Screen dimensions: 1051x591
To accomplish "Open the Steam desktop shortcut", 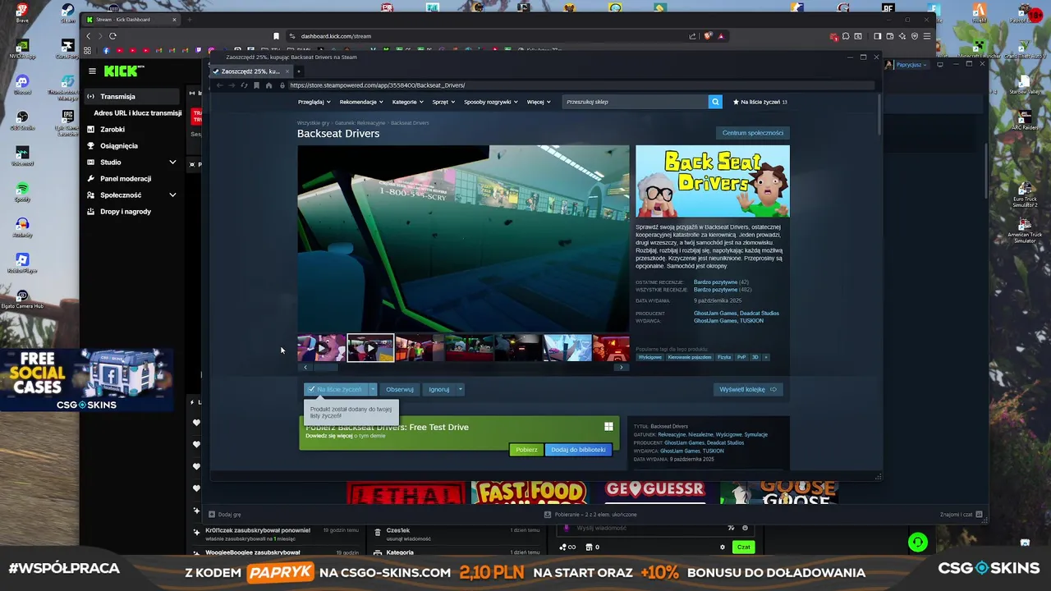I will [67, 12].
